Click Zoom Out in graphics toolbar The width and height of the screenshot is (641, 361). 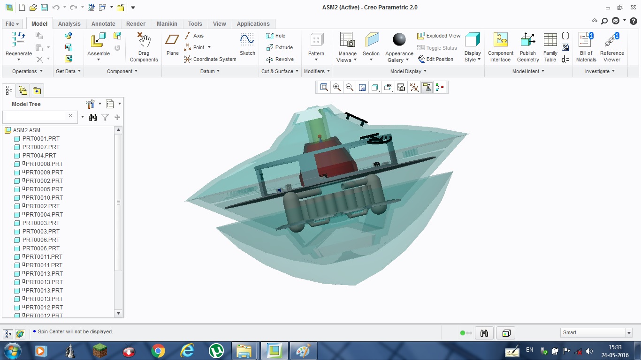(x=350, y=87)
